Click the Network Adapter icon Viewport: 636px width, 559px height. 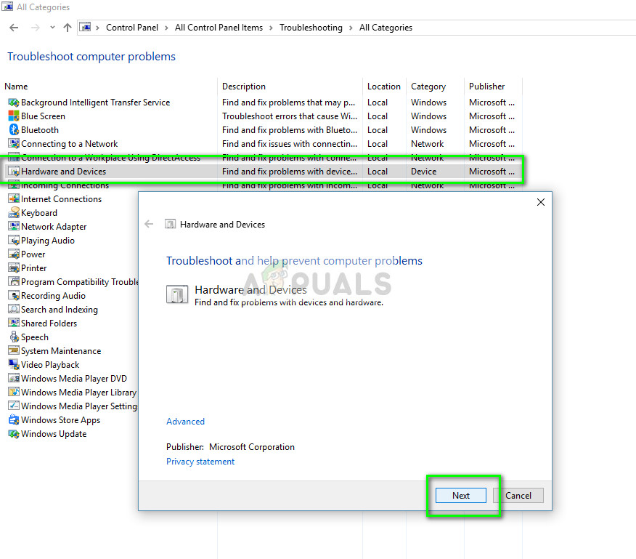coord(14,227)
